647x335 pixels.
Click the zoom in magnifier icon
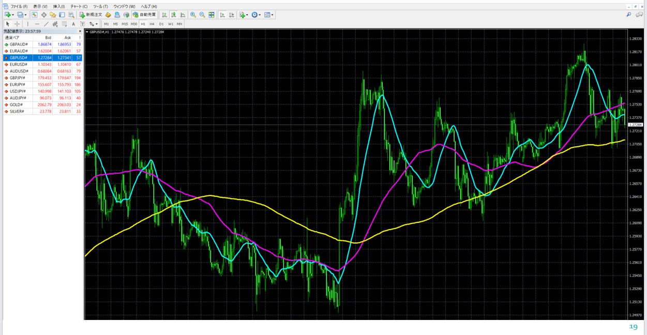coord(193,15)
